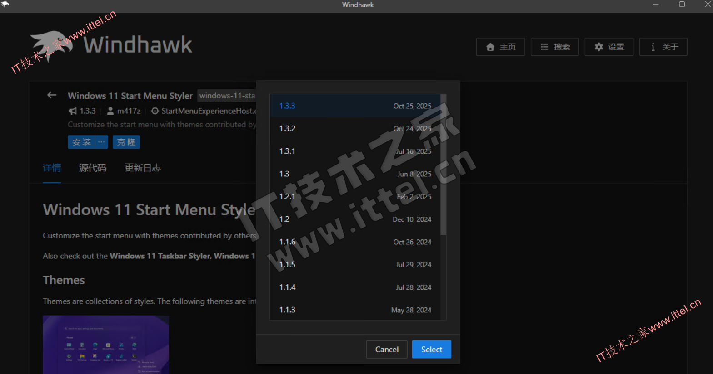Open the 关于 about button
Viewport: 713px width, 374px height.
tap(663, 47)
